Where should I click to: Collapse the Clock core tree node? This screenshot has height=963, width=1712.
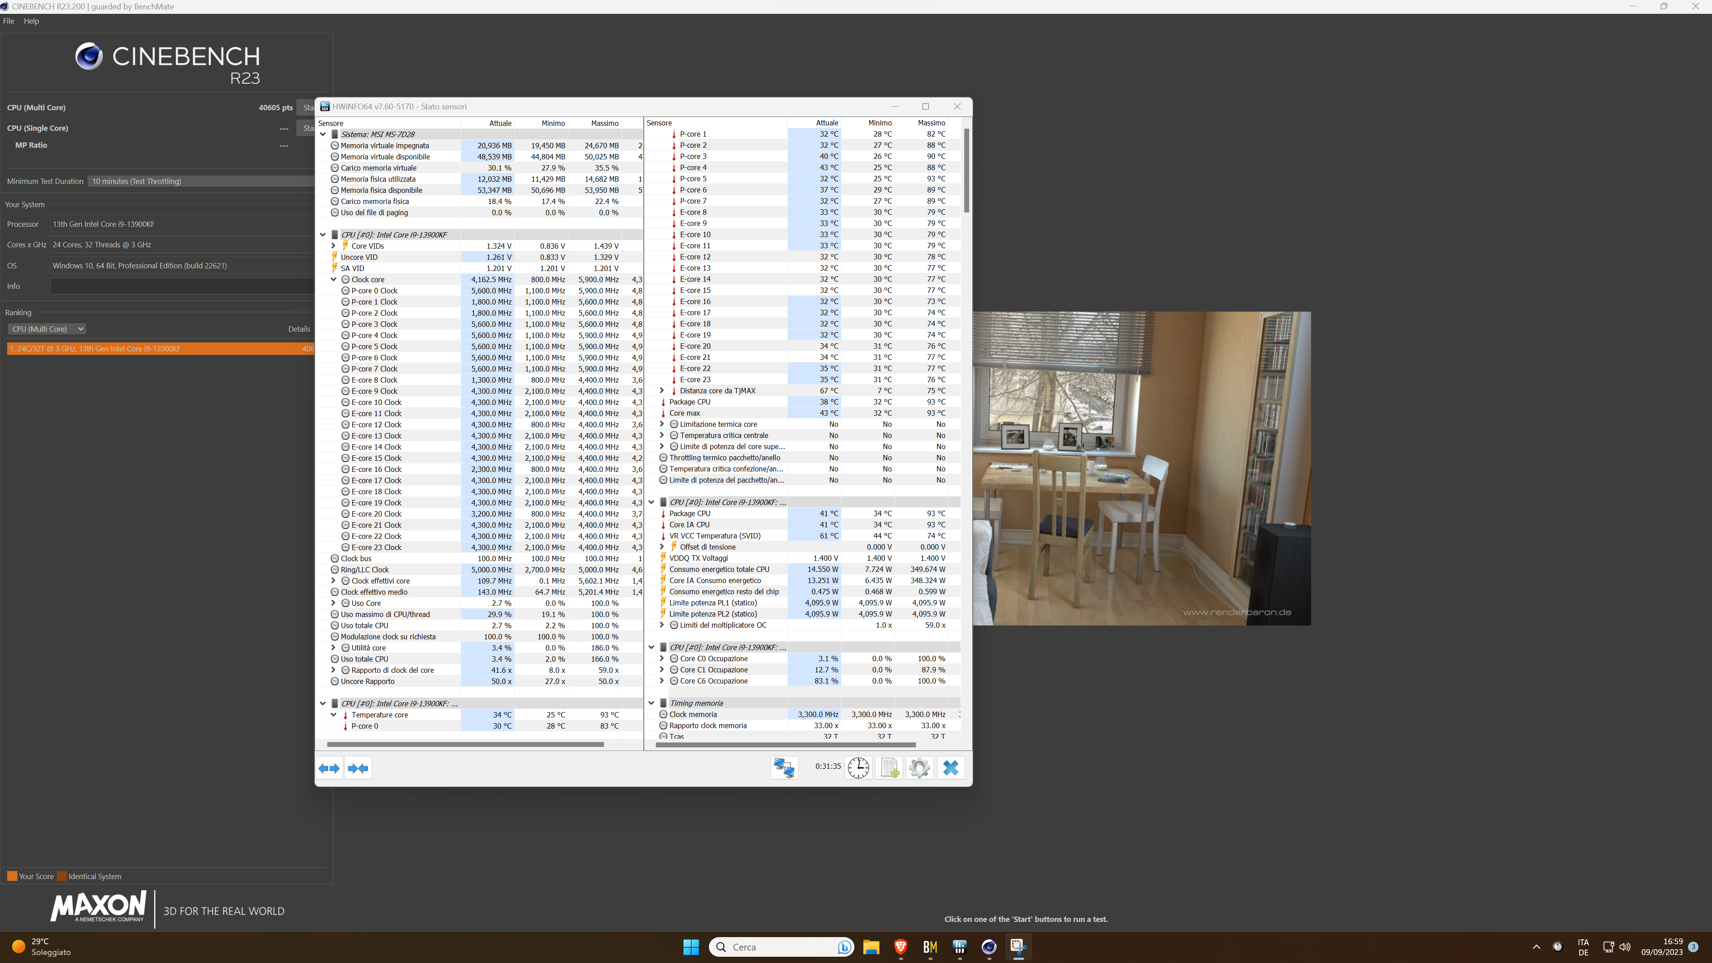pos(333,280)
